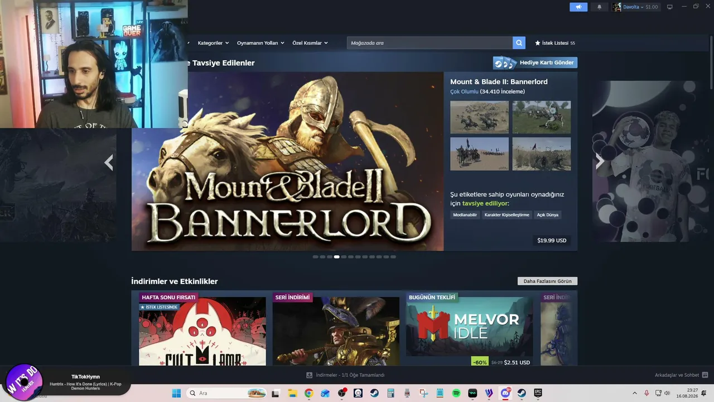The height and width of the screenshot is (402, 714).
Task: Open the Cult of the Lamb weekend deal
Action: click(x=202, y=329)
